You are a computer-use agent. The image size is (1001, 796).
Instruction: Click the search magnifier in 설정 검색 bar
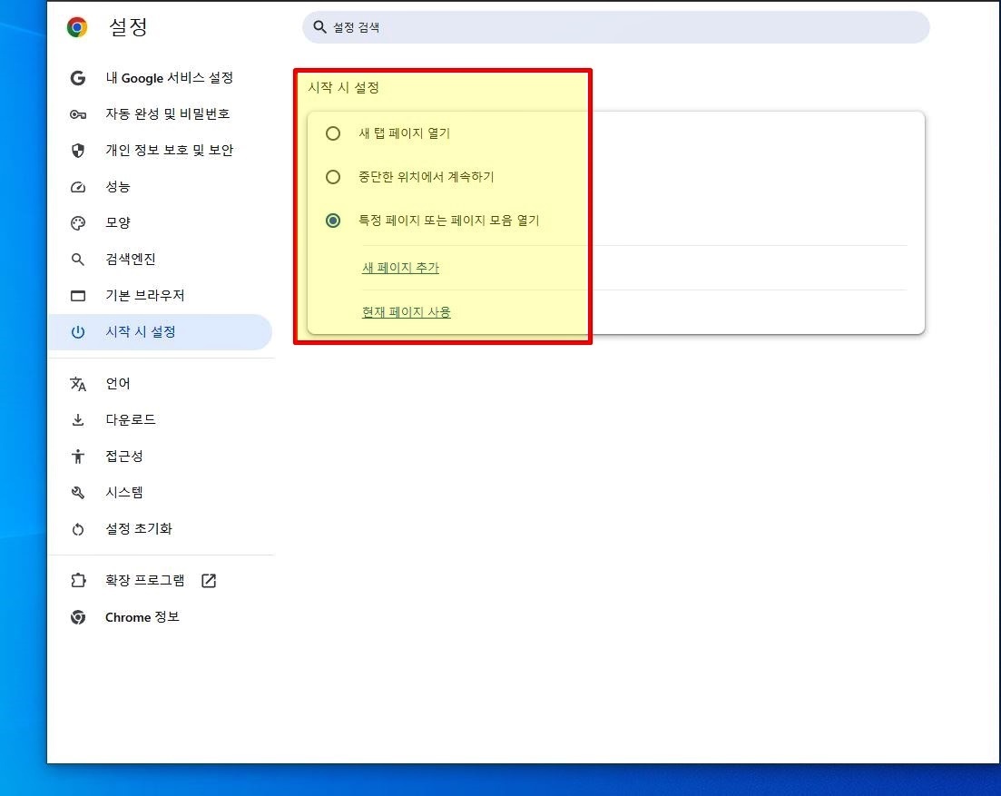319,27
